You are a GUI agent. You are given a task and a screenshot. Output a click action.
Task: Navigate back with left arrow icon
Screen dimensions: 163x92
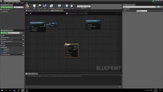[27, 13]
